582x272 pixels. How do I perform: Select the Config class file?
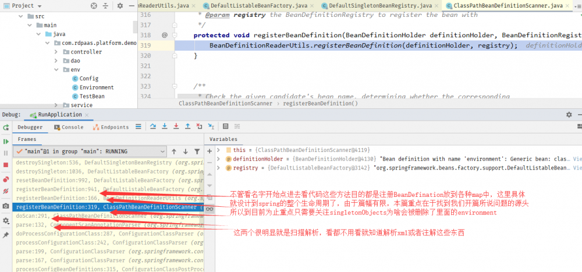point(86,79)
